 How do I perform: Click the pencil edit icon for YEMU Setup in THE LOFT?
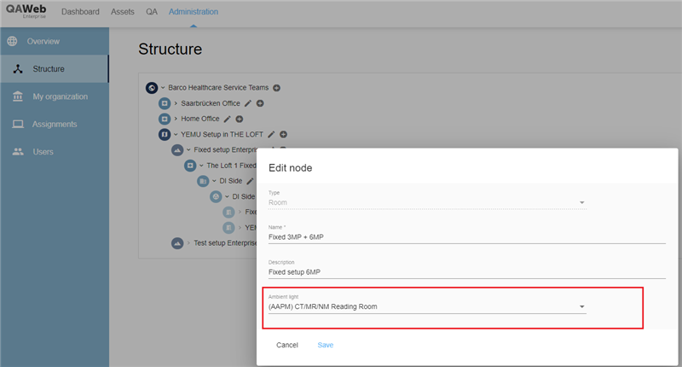[x=271, y=134]
